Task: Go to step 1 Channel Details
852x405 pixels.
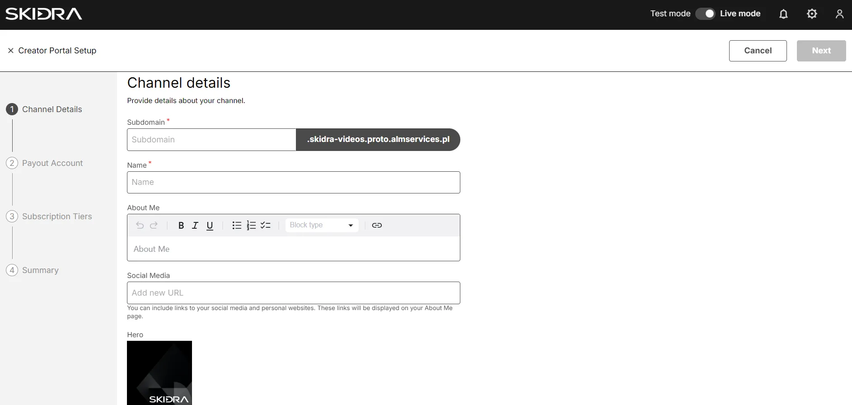Action: [x=44, y=109]
